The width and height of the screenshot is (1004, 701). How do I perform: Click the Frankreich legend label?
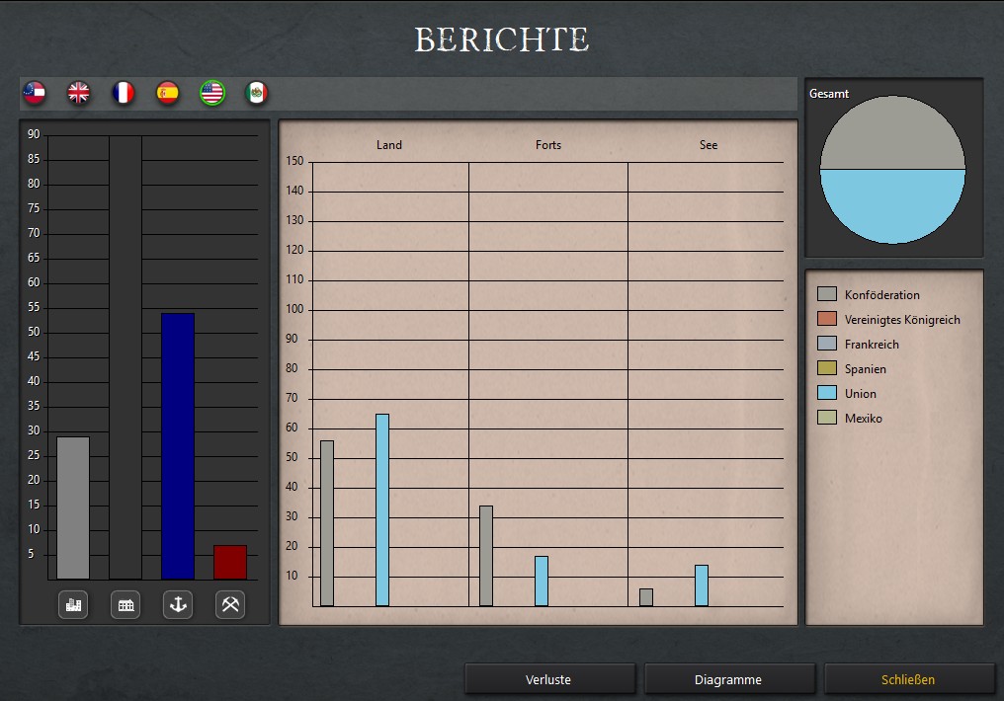tap(872, 345)
